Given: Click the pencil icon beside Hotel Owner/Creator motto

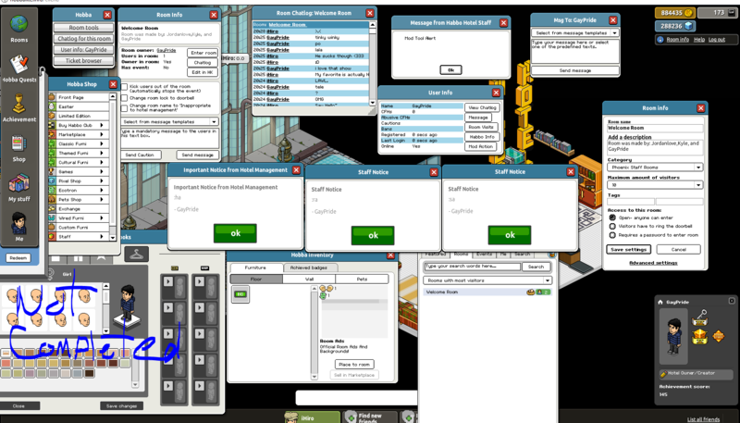Looking at the screenshot, I should [662, 374].
